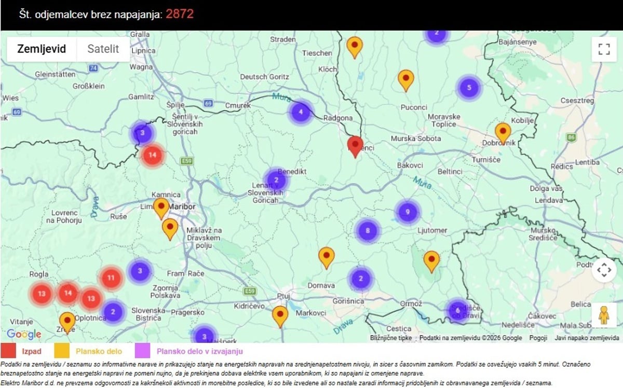Click the red Izpad legend swatch
Viewport: 623px width, 388px height.
(x=8, y=351)
